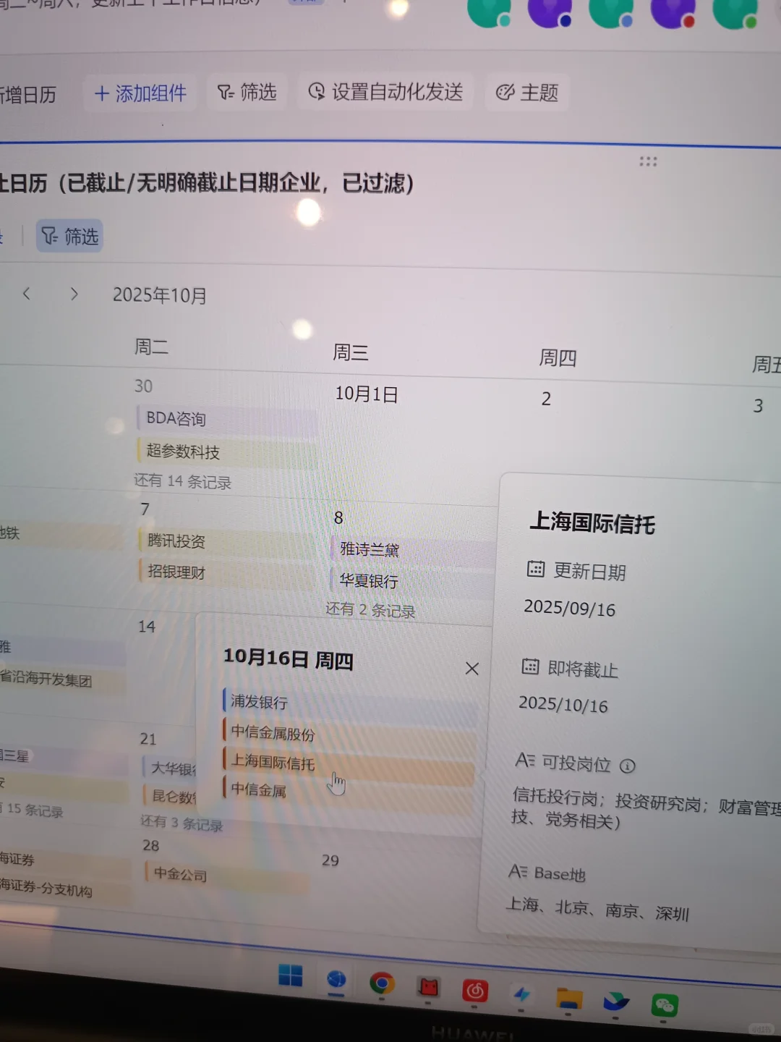781x1042 pixels.
Task: Open File Explorer from the taskbar
Action: click(x=569, y=999)
